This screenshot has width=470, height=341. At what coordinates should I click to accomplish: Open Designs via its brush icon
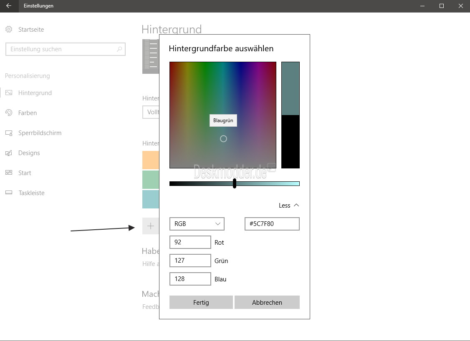click(x=9, y=153)
